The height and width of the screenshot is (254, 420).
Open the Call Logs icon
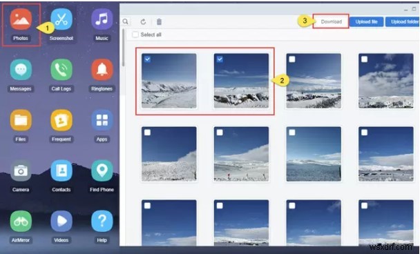coord(61,70)
